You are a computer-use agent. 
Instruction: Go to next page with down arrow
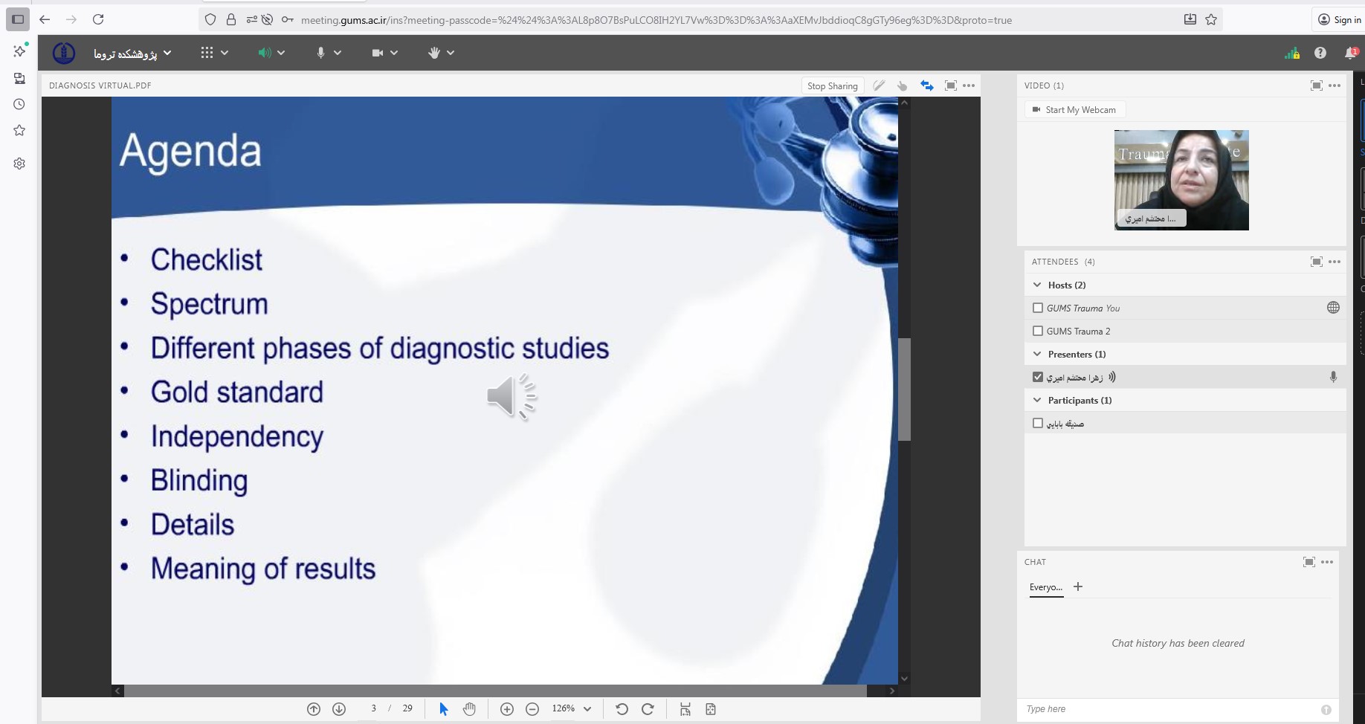tap(339, 709)
